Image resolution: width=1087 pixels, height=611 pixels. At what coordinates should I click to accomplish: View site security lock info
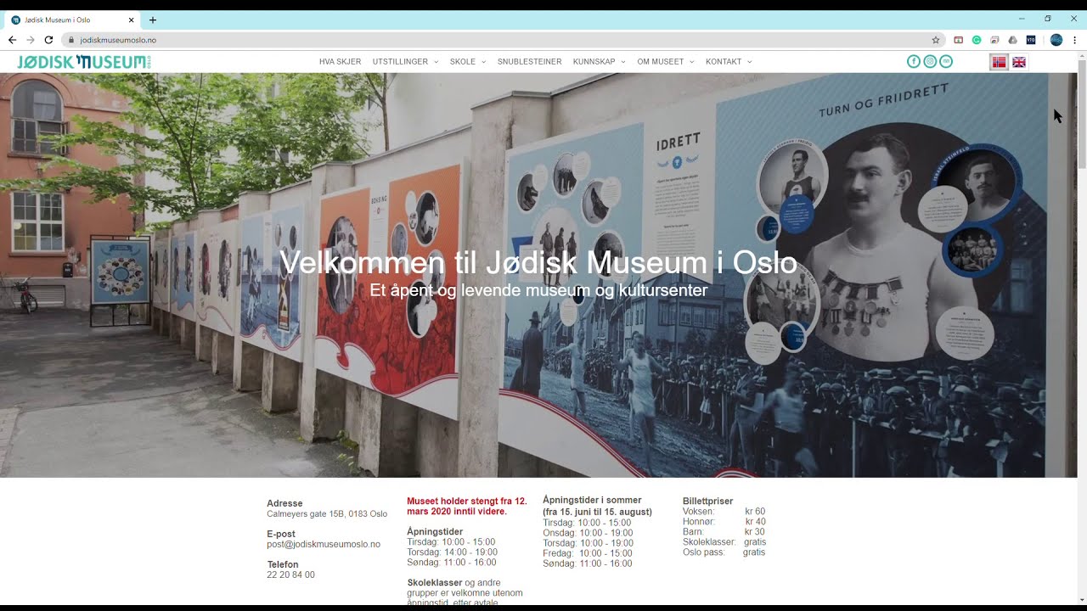point(71,40)
